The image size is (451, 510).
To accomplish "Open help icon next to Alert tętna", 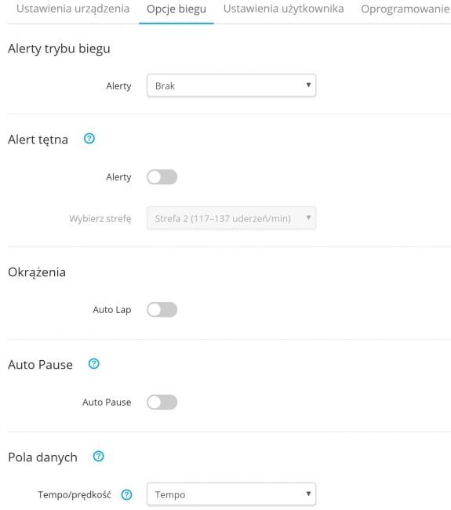I will (x=89, y=139).
